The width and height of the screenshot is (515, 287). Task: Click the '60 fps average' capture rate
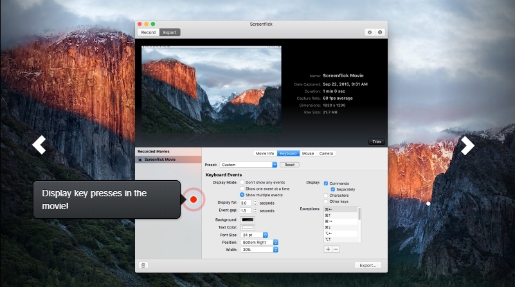(x=338, y=98)
